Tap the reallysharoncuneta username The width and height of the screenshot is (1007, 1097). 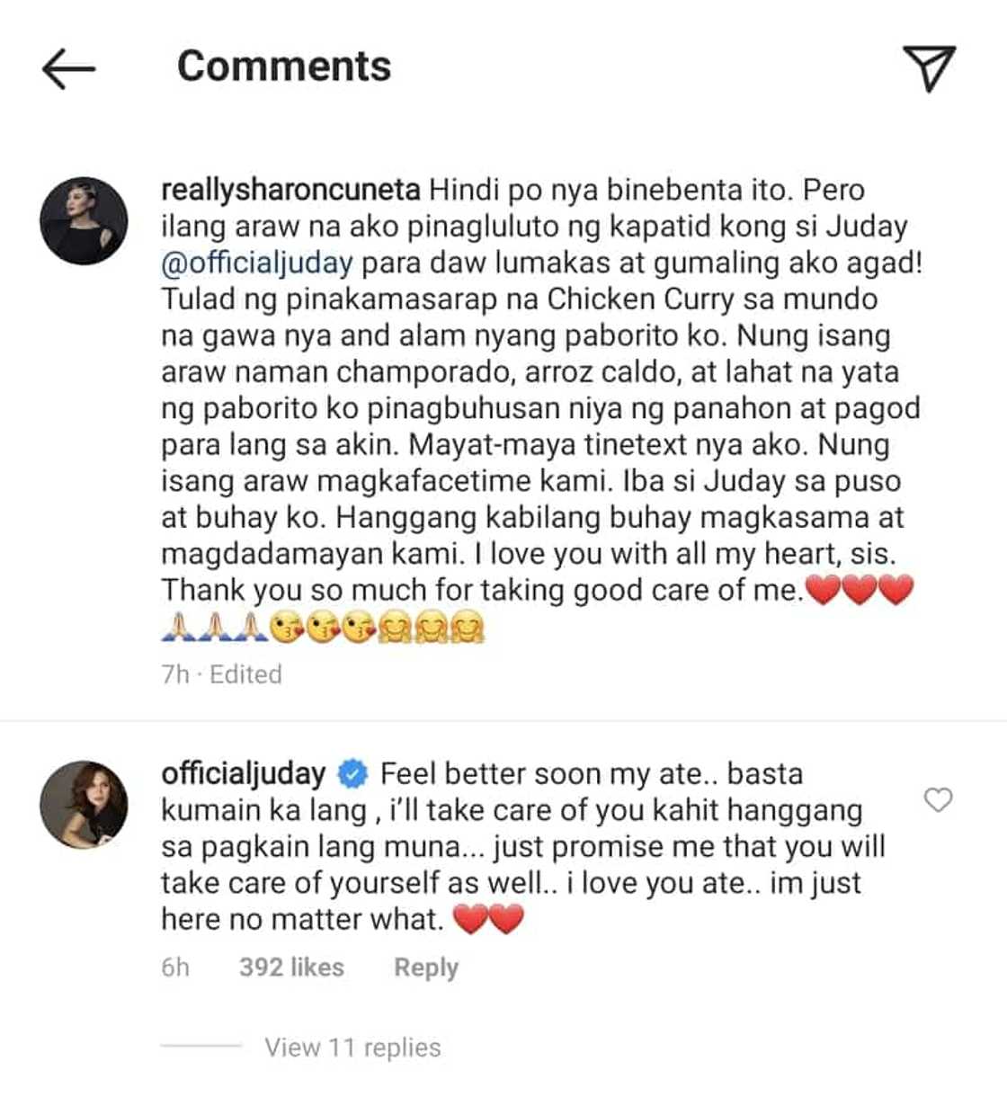[x=290, y=190]
